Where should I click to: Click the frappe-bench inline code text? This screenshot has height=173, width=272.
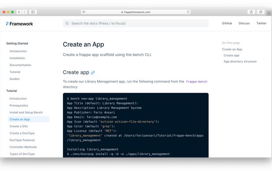[x=197, y=82]
